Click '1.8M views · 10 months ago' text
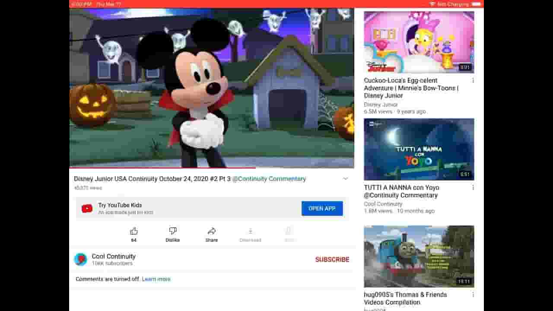Image resolution: width=553 pixels, height=311 pixels. point(399,211)
